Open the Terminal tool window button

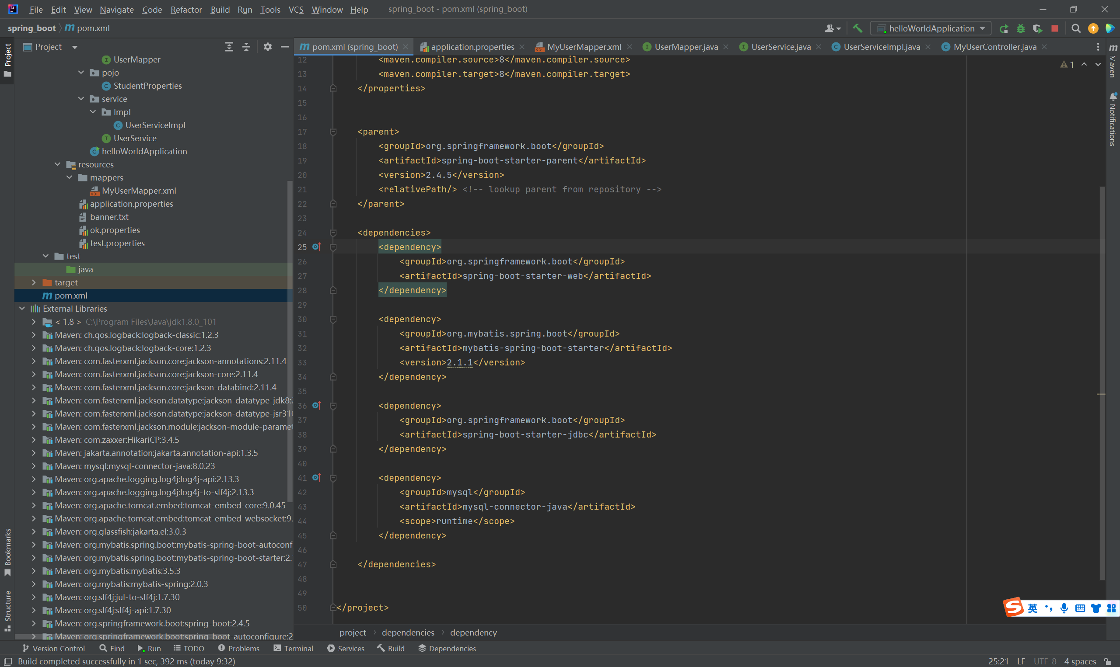[x=293, y=648]
